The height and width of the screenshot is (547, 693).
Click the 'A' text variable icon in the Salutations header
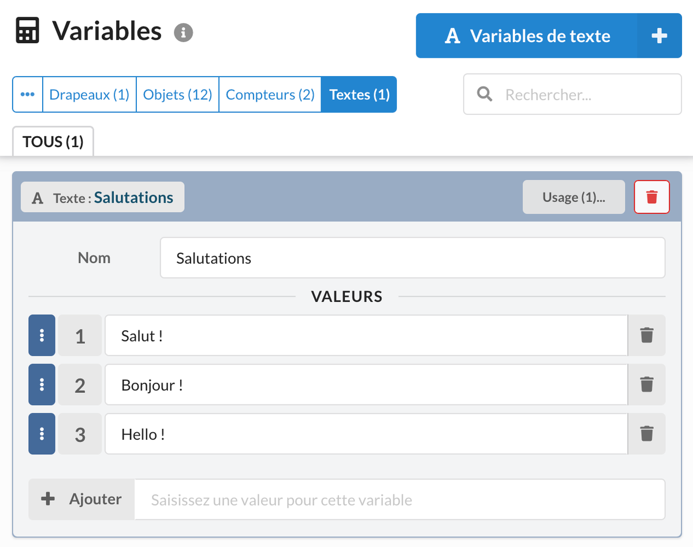37,197
